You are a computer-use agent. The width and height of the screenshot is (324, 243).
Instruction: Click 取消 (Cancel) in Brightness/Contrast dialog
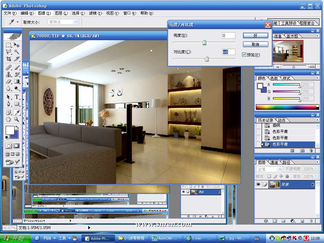[256, 44]
